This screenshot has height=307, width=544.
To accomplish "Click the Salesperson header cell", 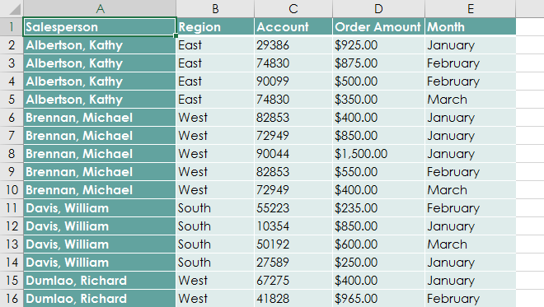I will coord(100,27).
